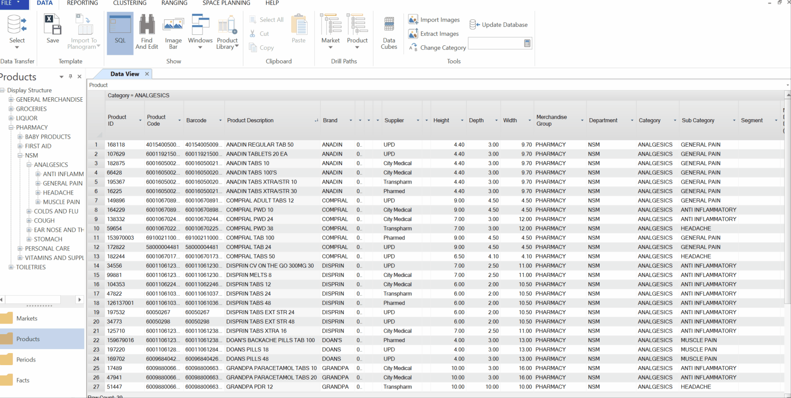Viewport: 791px width, 398px height.
Task: Click the Change Category input field
Action: pyautogui.click(x=495, y=44)
